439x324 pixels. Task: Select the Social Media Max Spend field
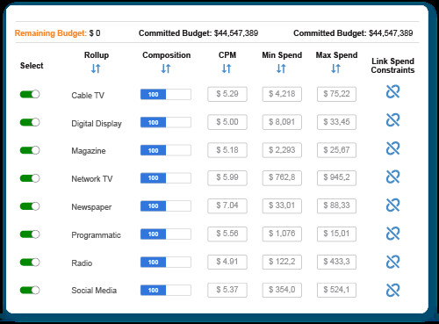point(336,290)
